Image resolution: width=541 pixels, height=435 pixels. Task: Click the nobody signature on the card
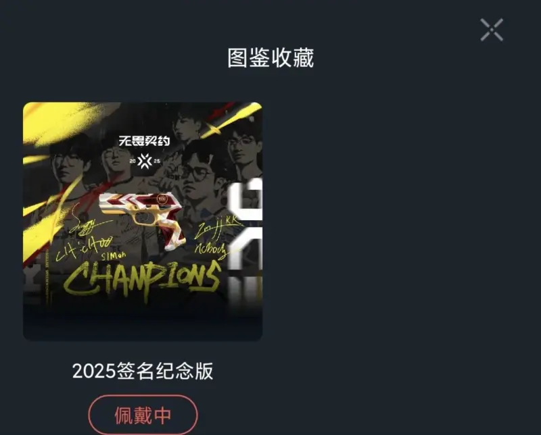210,249
